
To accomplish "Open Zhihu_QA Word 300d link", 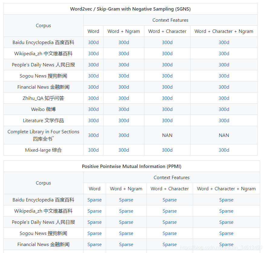I will 93,98.
